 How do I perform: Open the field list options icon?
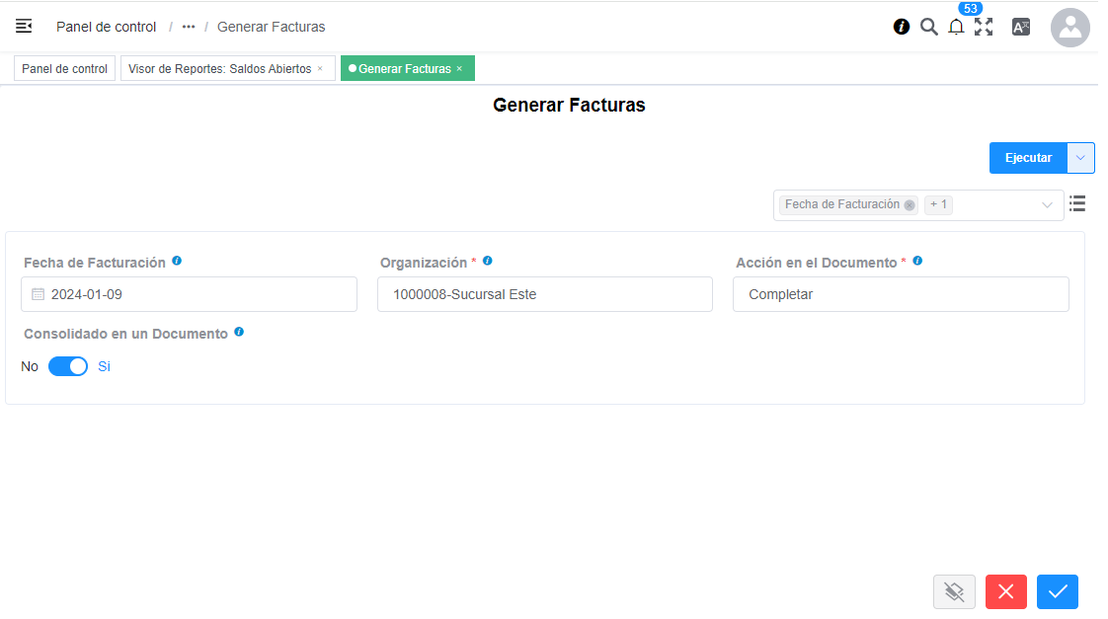pos(1077,203)
